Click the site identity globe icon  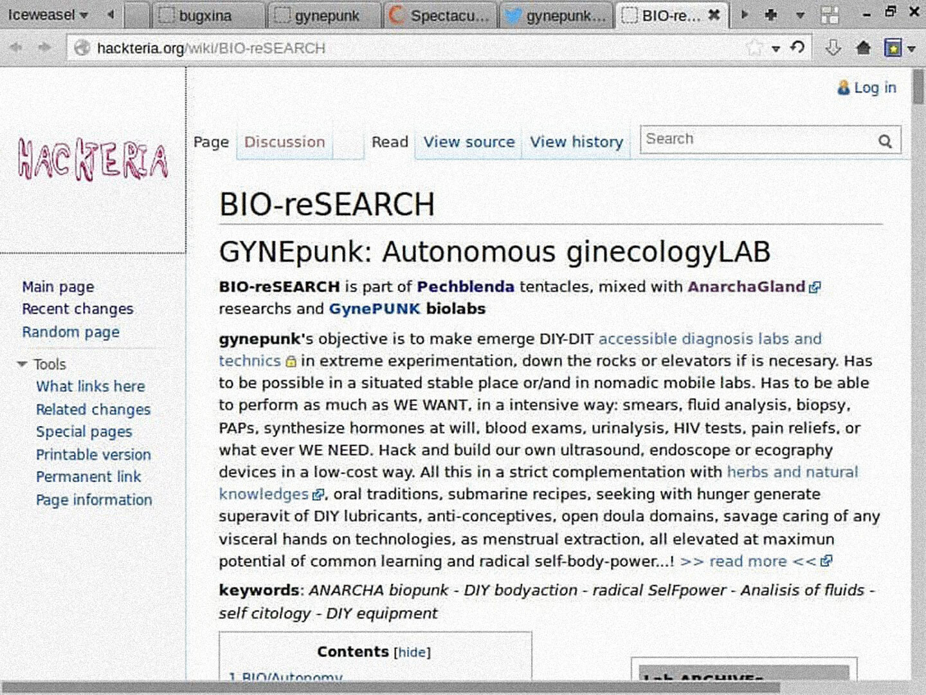pyautogui.click(x=82, y=48)
